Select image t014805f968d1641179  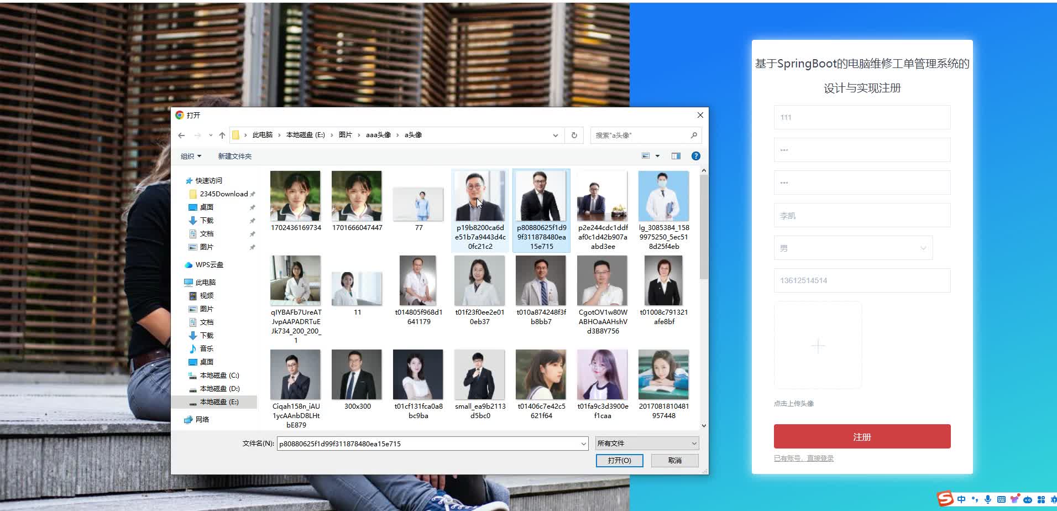tap(418, 290)
